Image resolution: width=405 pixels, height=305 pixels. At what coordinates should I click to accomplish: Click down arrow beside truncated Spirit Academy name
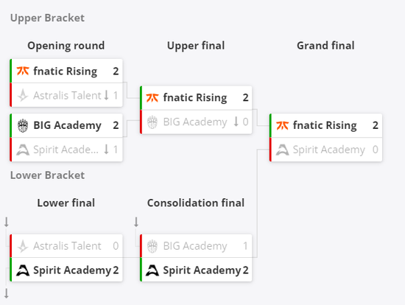click(106, 150)
